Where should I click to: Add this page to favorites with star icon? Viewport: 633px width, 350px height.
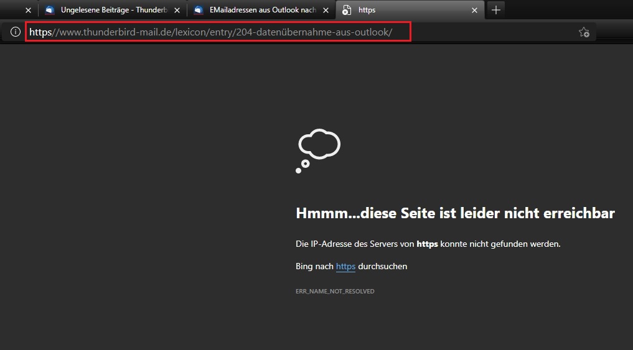point(583,32)
